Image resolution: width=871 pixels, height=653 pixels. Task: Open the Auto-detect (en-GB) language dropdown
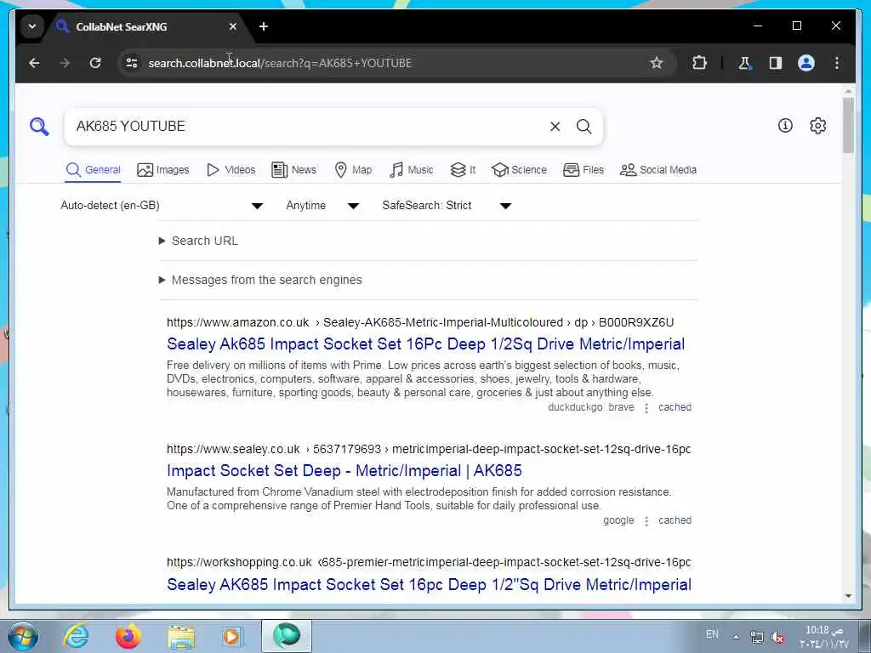[162, 206]
